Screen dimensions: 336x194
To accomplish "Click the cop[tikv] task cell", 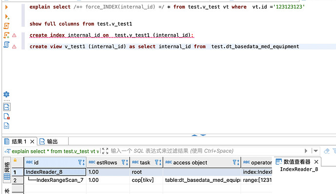I will pos(147,180).
